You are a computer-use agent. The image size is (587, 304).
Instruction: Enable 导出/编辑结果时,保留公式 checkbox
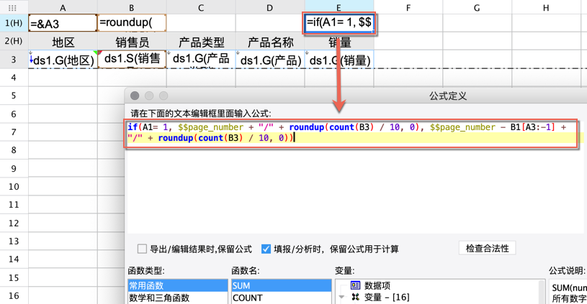[x=142, y=249]
